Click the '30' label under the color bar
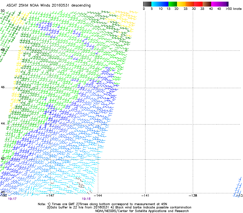 194,9
